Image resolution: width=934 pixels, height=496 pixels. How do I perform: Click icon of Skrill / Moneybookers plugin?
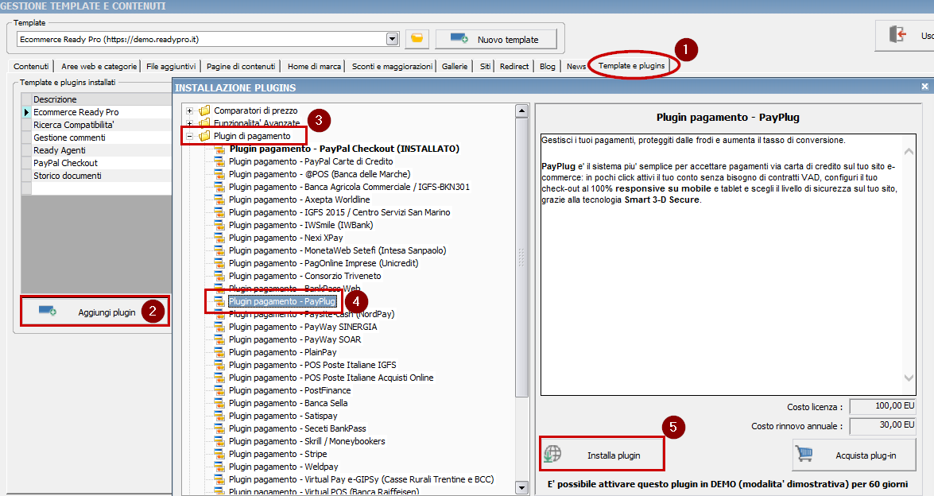click(219, 441)
